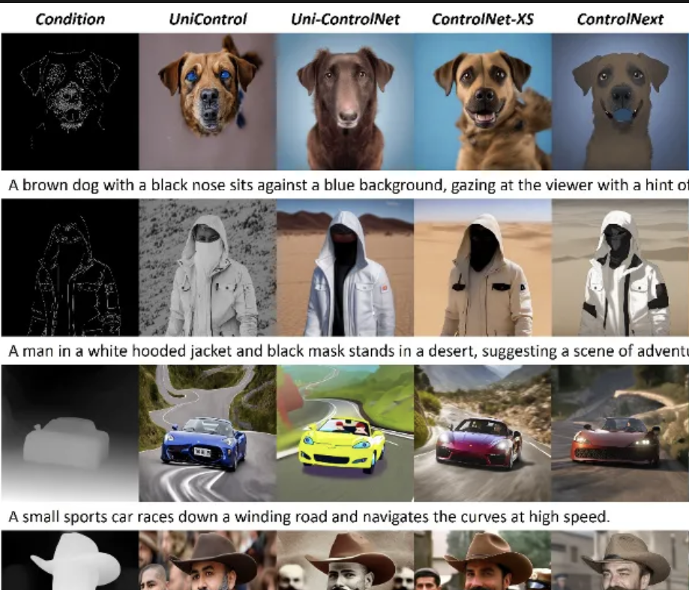
Task: Select the cowboy hat depth-map condition image
Action: coord(69,561)
